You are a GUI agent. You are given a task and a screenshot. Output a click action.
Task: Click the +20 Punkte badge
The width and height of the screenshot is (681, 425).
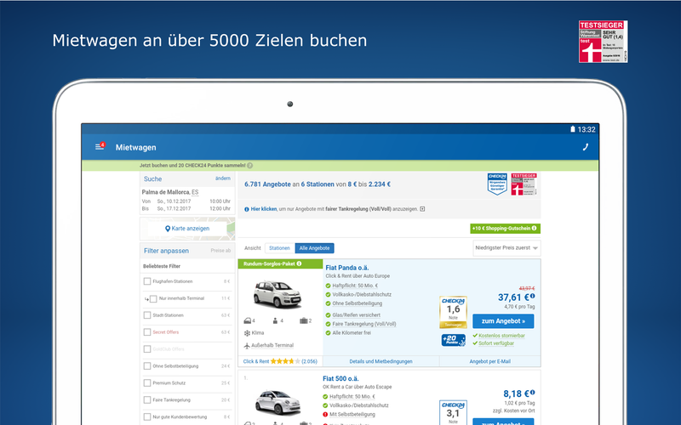pos(454,341)
